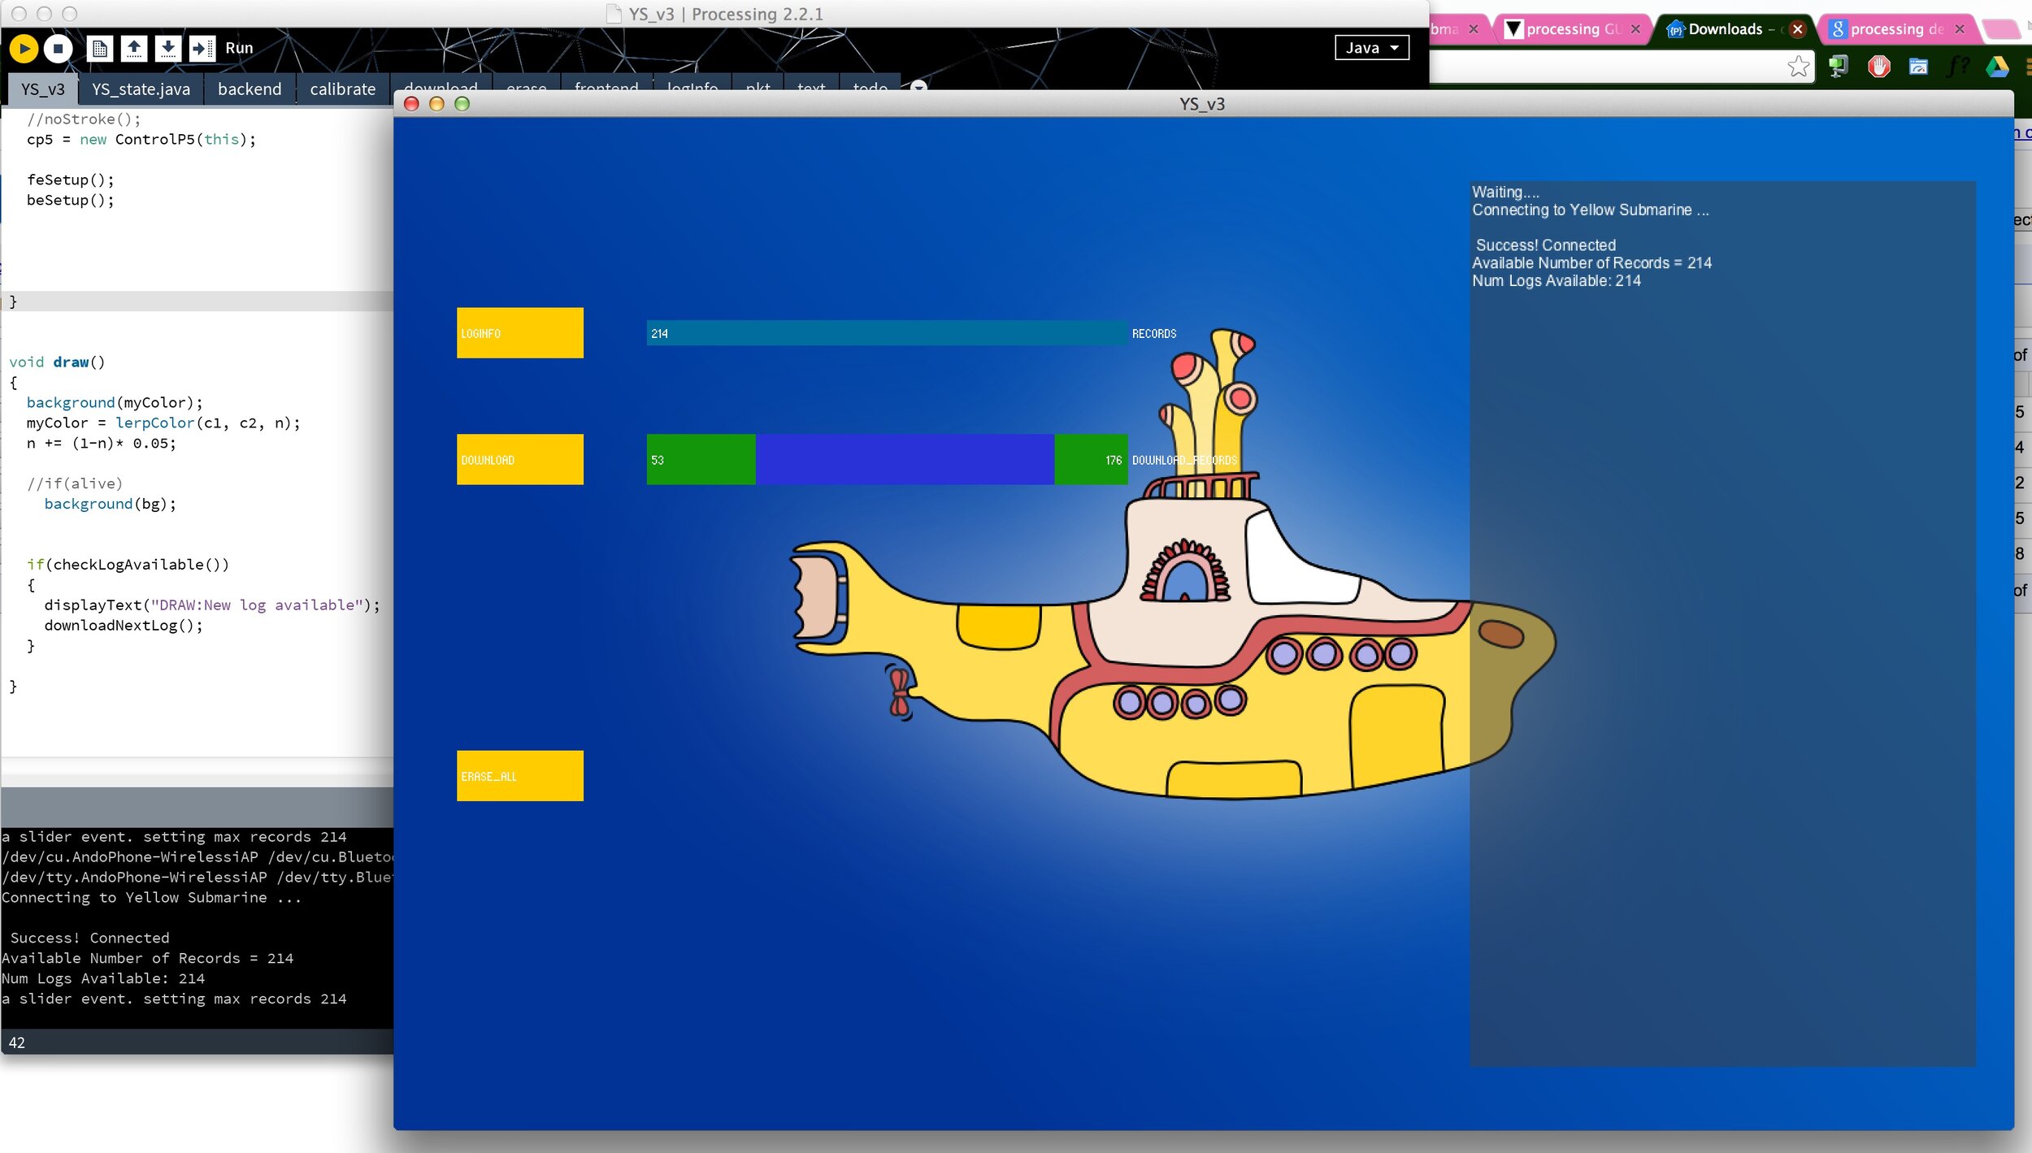The width and height of the screenshot is (2032, 1153).
Task: Open the erase editor tab
Action: point(526,84)
